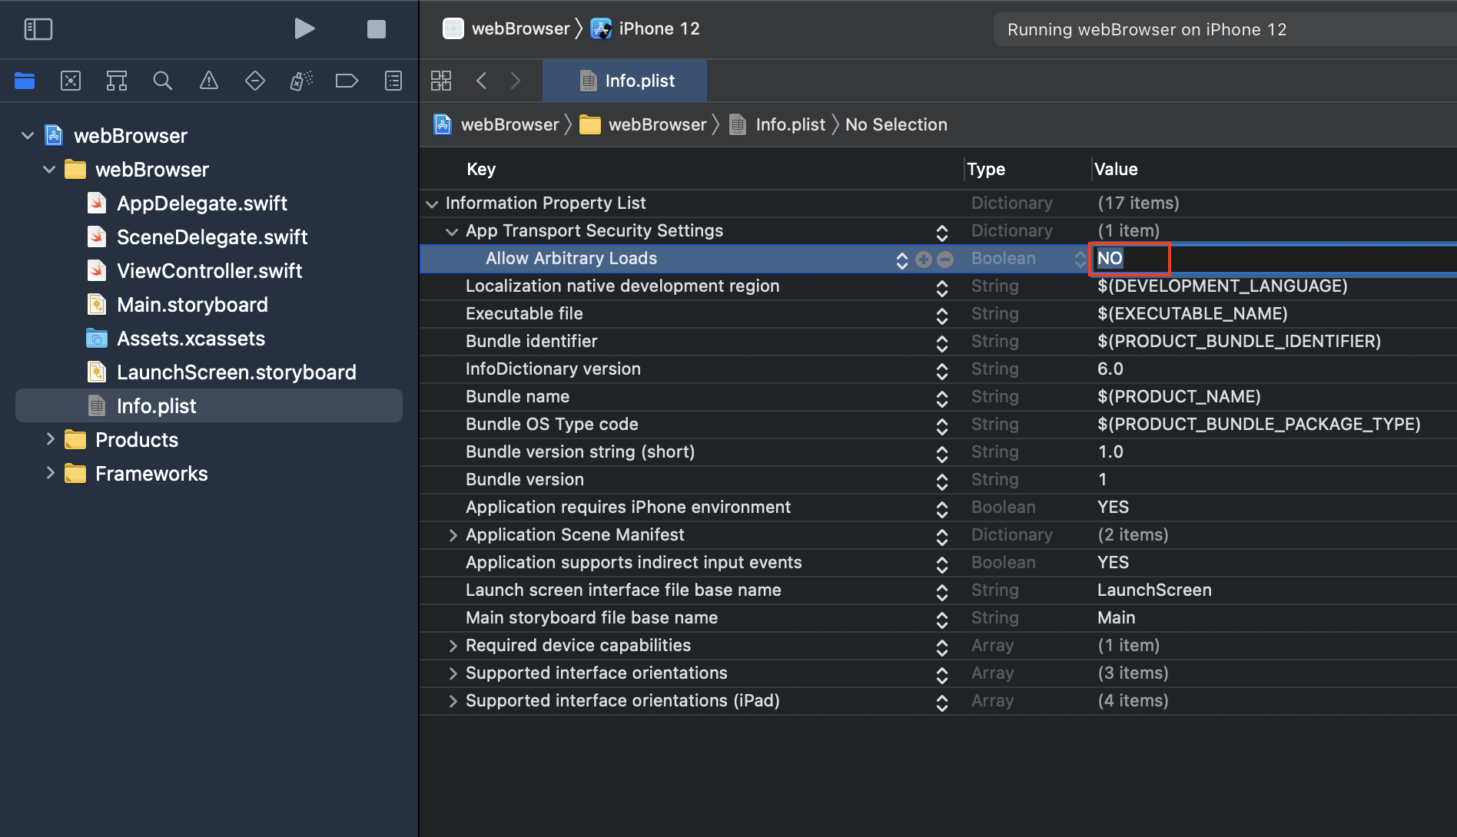Open the Report navigator
The height and width of the screenshot is (837, 1457).
(x=393, y=81)
